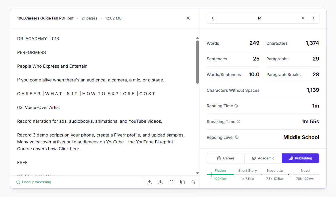Image resolution: width=336 pixels, height=197 pixels.
Task: Delete text with the trash icon
Action: click(193, 182)
